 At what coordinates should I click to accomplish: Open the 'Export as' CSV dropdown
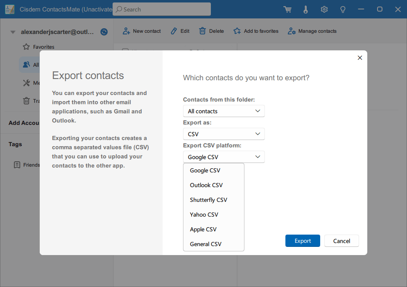(224, 134)
